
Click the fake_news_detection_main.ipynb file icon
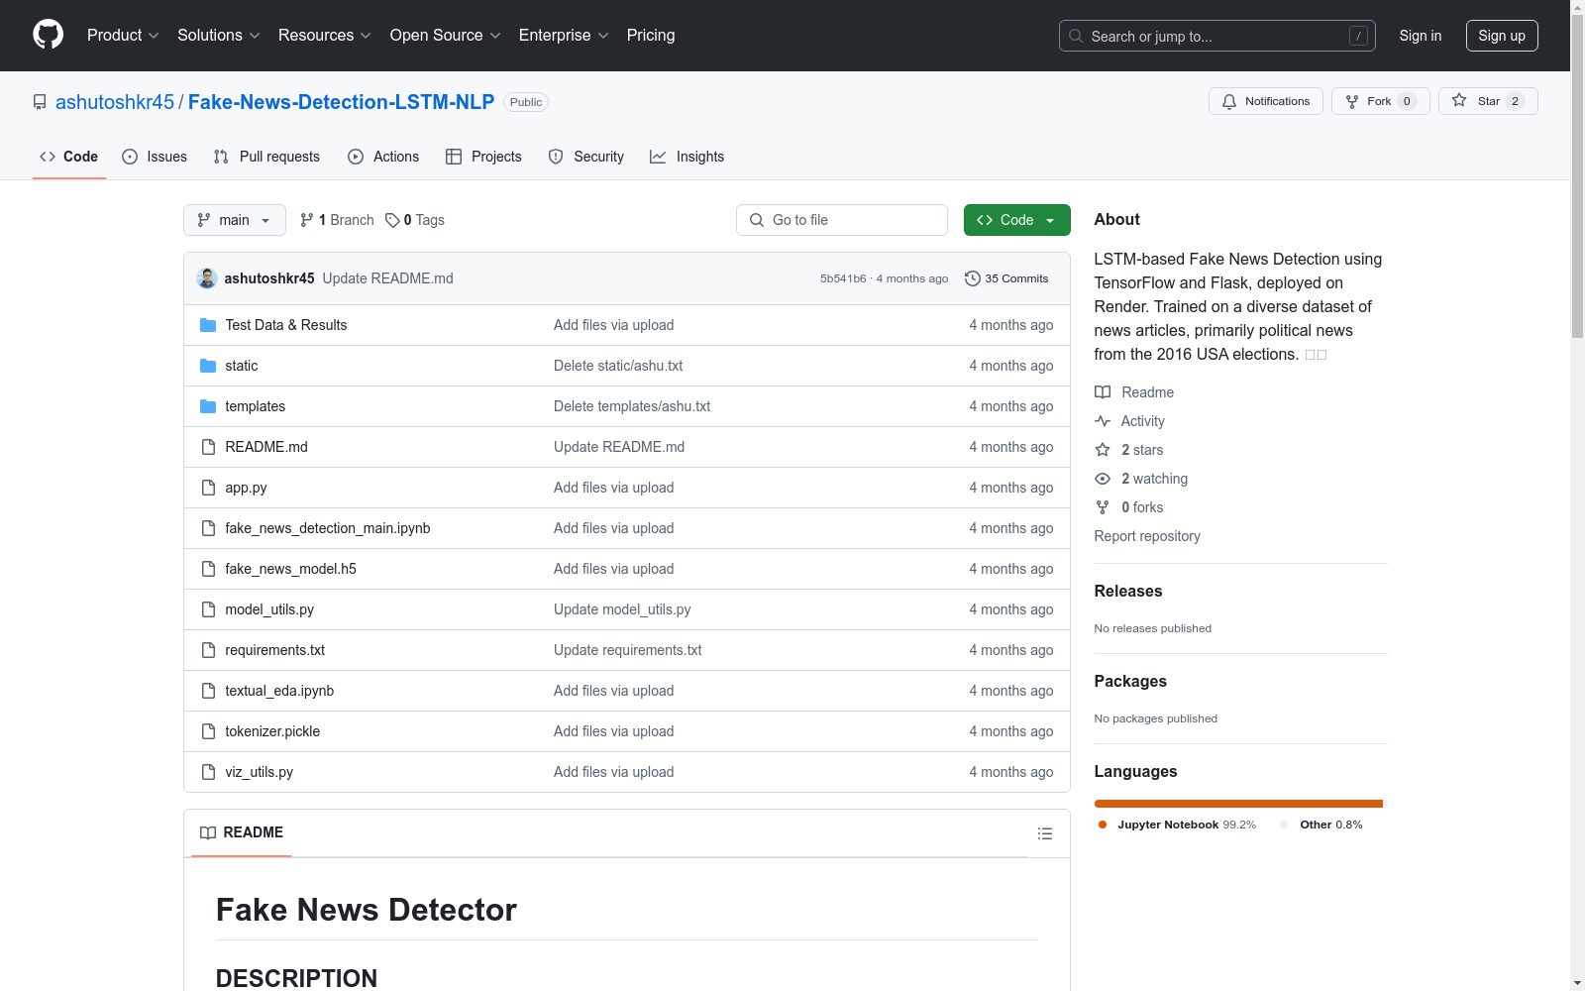click(208, 528)
